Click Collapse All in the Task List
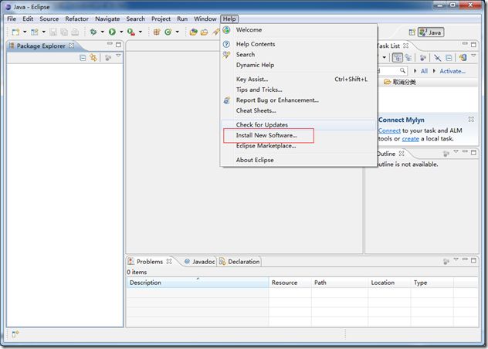 (449, 58)
